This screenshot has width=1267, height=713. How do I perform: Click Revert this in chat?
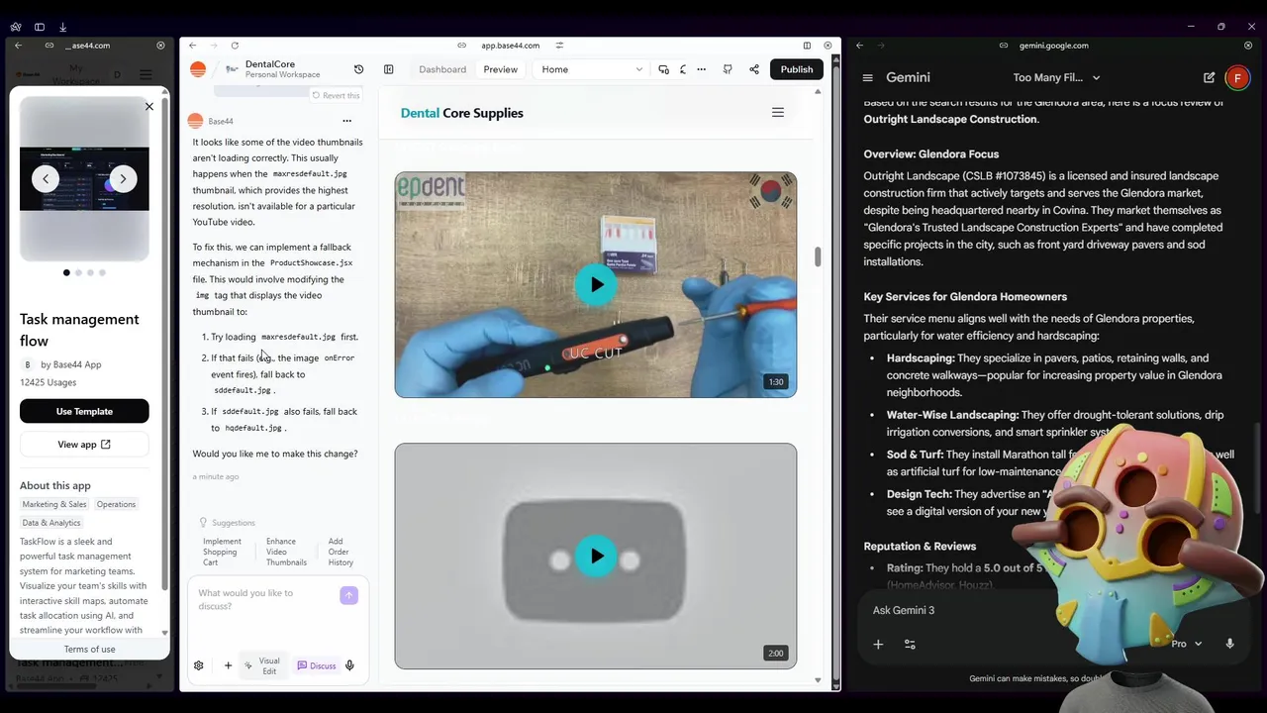pyautogui.click(x=336, y=96)
